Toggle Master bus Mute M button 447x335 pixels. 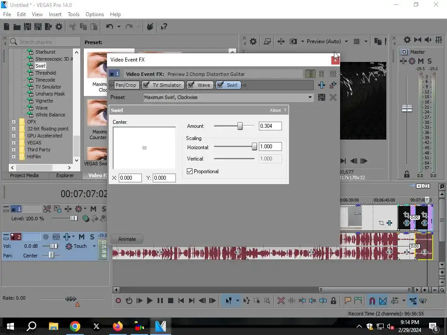[x=420, y=61]
